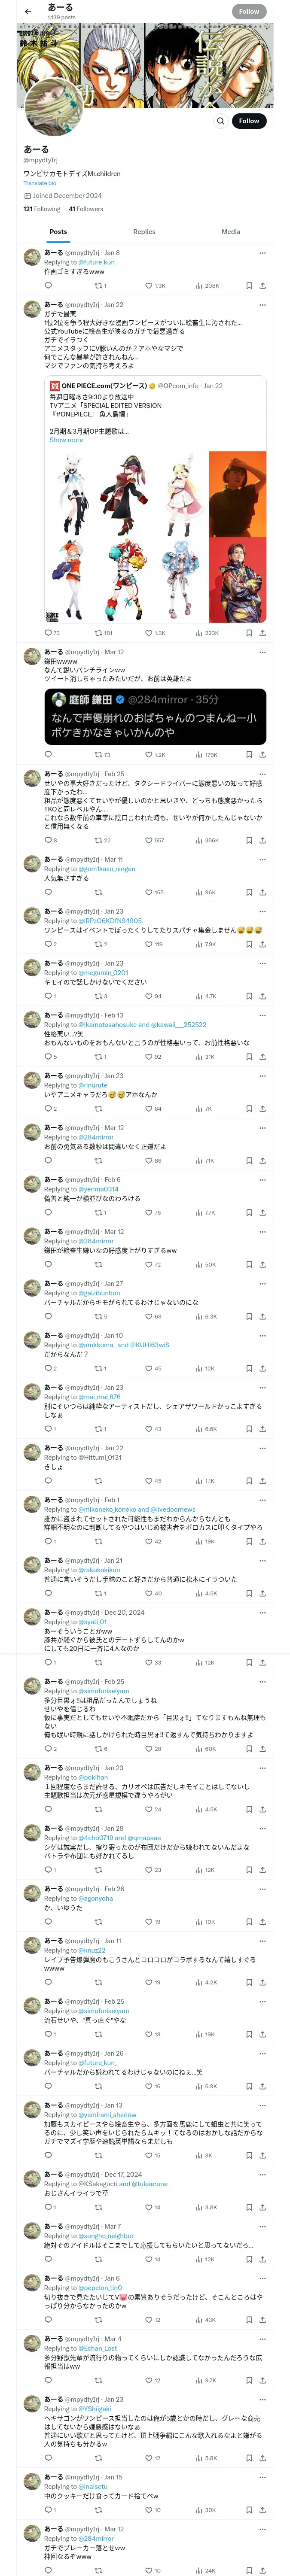Share the Jan 8 post via share icon
This screenshot has height=2576, width=290.
262,285
